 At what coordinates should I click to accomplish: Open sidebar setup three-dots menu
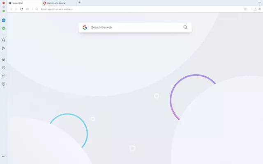click(x=4, y=157)
